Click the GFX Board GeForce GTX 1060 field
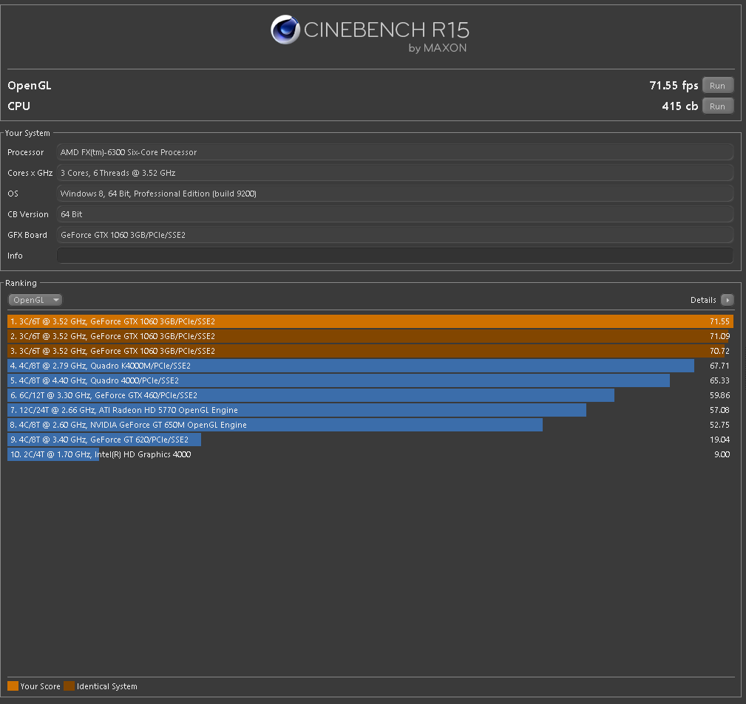Viewport: 746px width, 704px height. pyautogui.click(x=394, y=235)
